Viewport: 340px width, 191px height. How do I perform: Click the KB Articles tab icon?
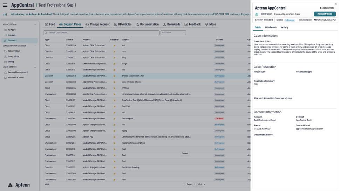point(115,24)
